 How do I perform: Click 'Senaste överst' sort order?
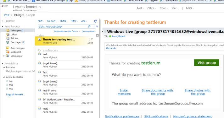coord(88,31)
